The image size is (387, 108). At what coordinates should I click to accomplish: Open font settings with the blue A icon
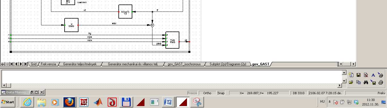coord(373,75)
